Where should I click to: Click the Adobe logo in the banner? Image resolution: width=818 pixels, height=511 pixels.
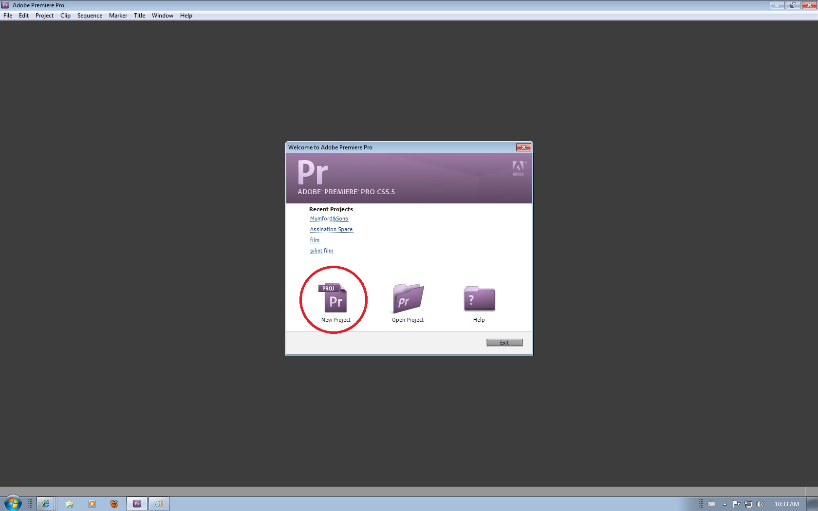click(x=519, y=168)
